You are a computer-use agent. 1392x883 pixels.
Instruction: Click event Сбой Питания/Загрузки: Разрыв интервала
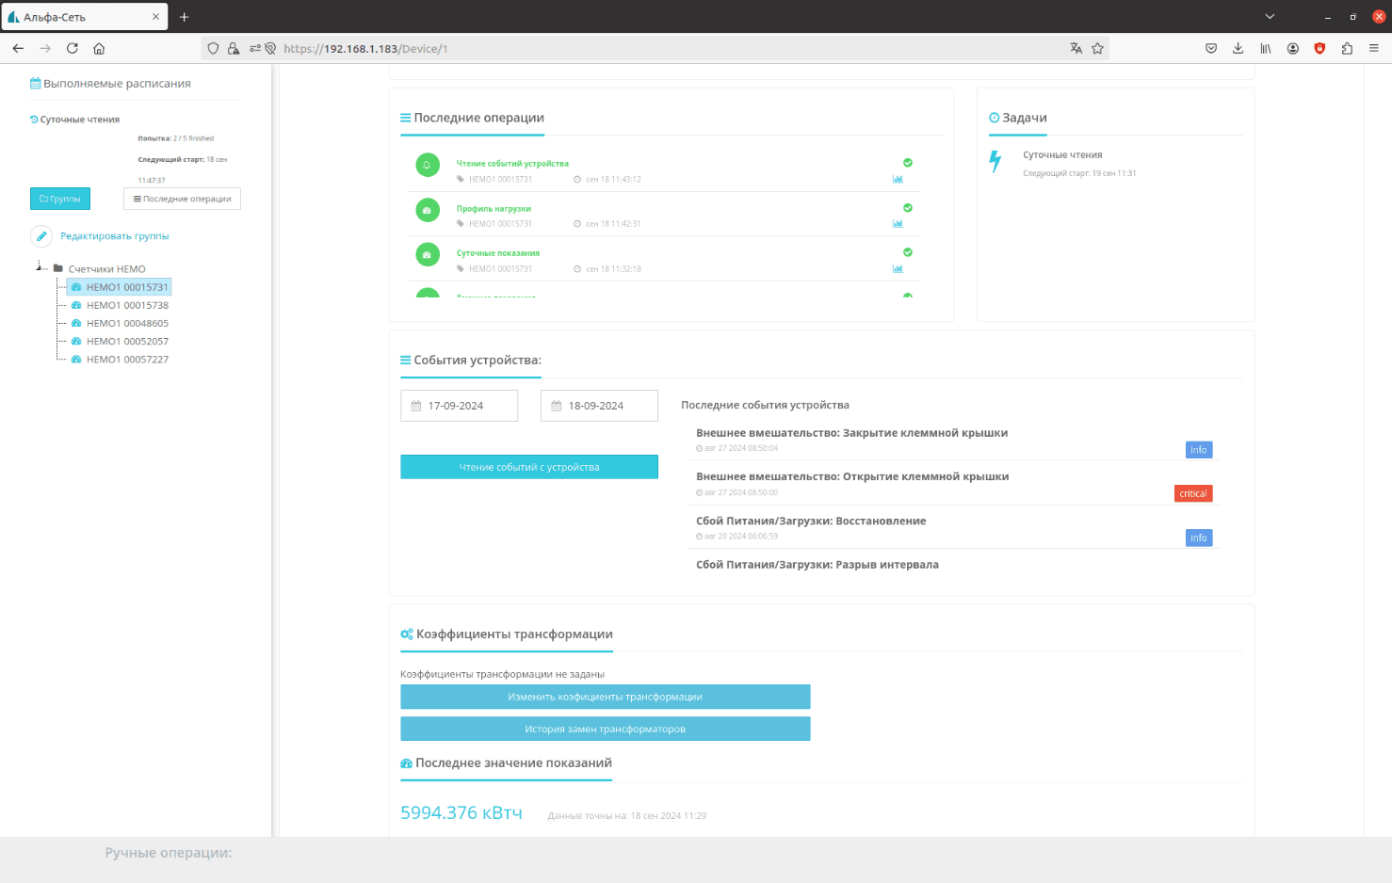click(817, 565)
